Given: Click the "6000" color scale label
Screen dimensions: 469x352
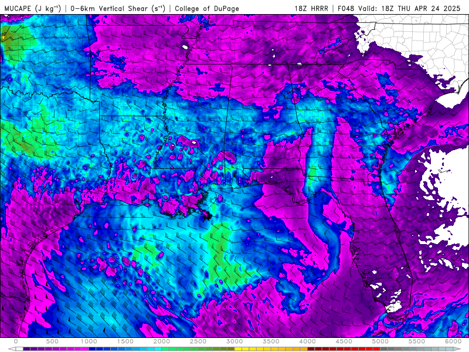Looking at the screenshot, I should tap(453, 341).
